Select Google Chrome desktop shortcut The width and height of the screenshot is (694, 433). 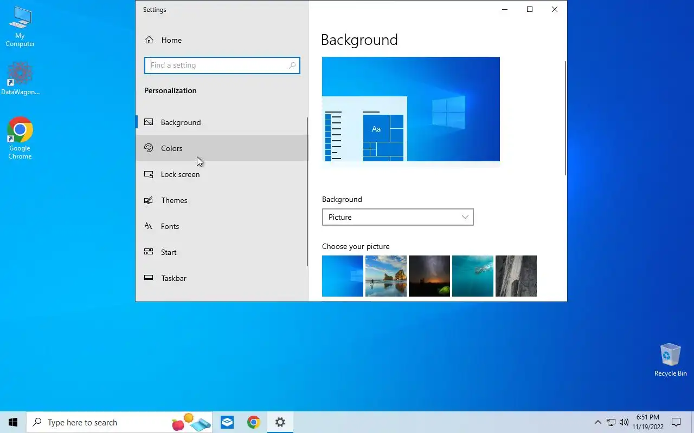coord(20,139)
